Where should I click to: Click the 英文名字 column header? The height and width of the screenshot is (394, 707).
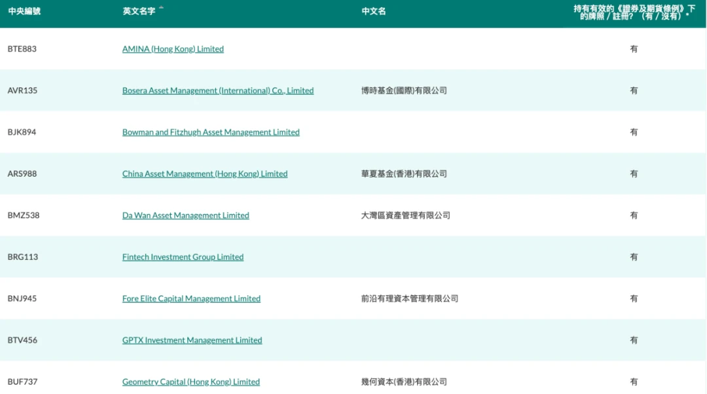[x=139, y=11]
